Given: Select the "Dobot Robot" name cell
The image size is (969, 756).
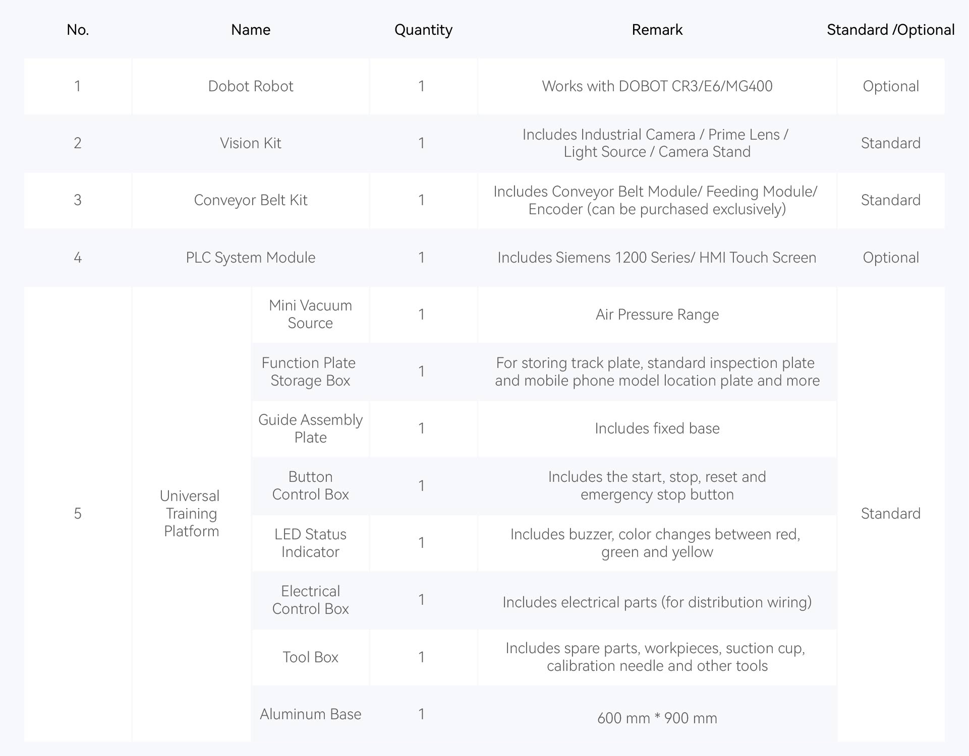Looking at the screenshot, I should tap(251, 86).
